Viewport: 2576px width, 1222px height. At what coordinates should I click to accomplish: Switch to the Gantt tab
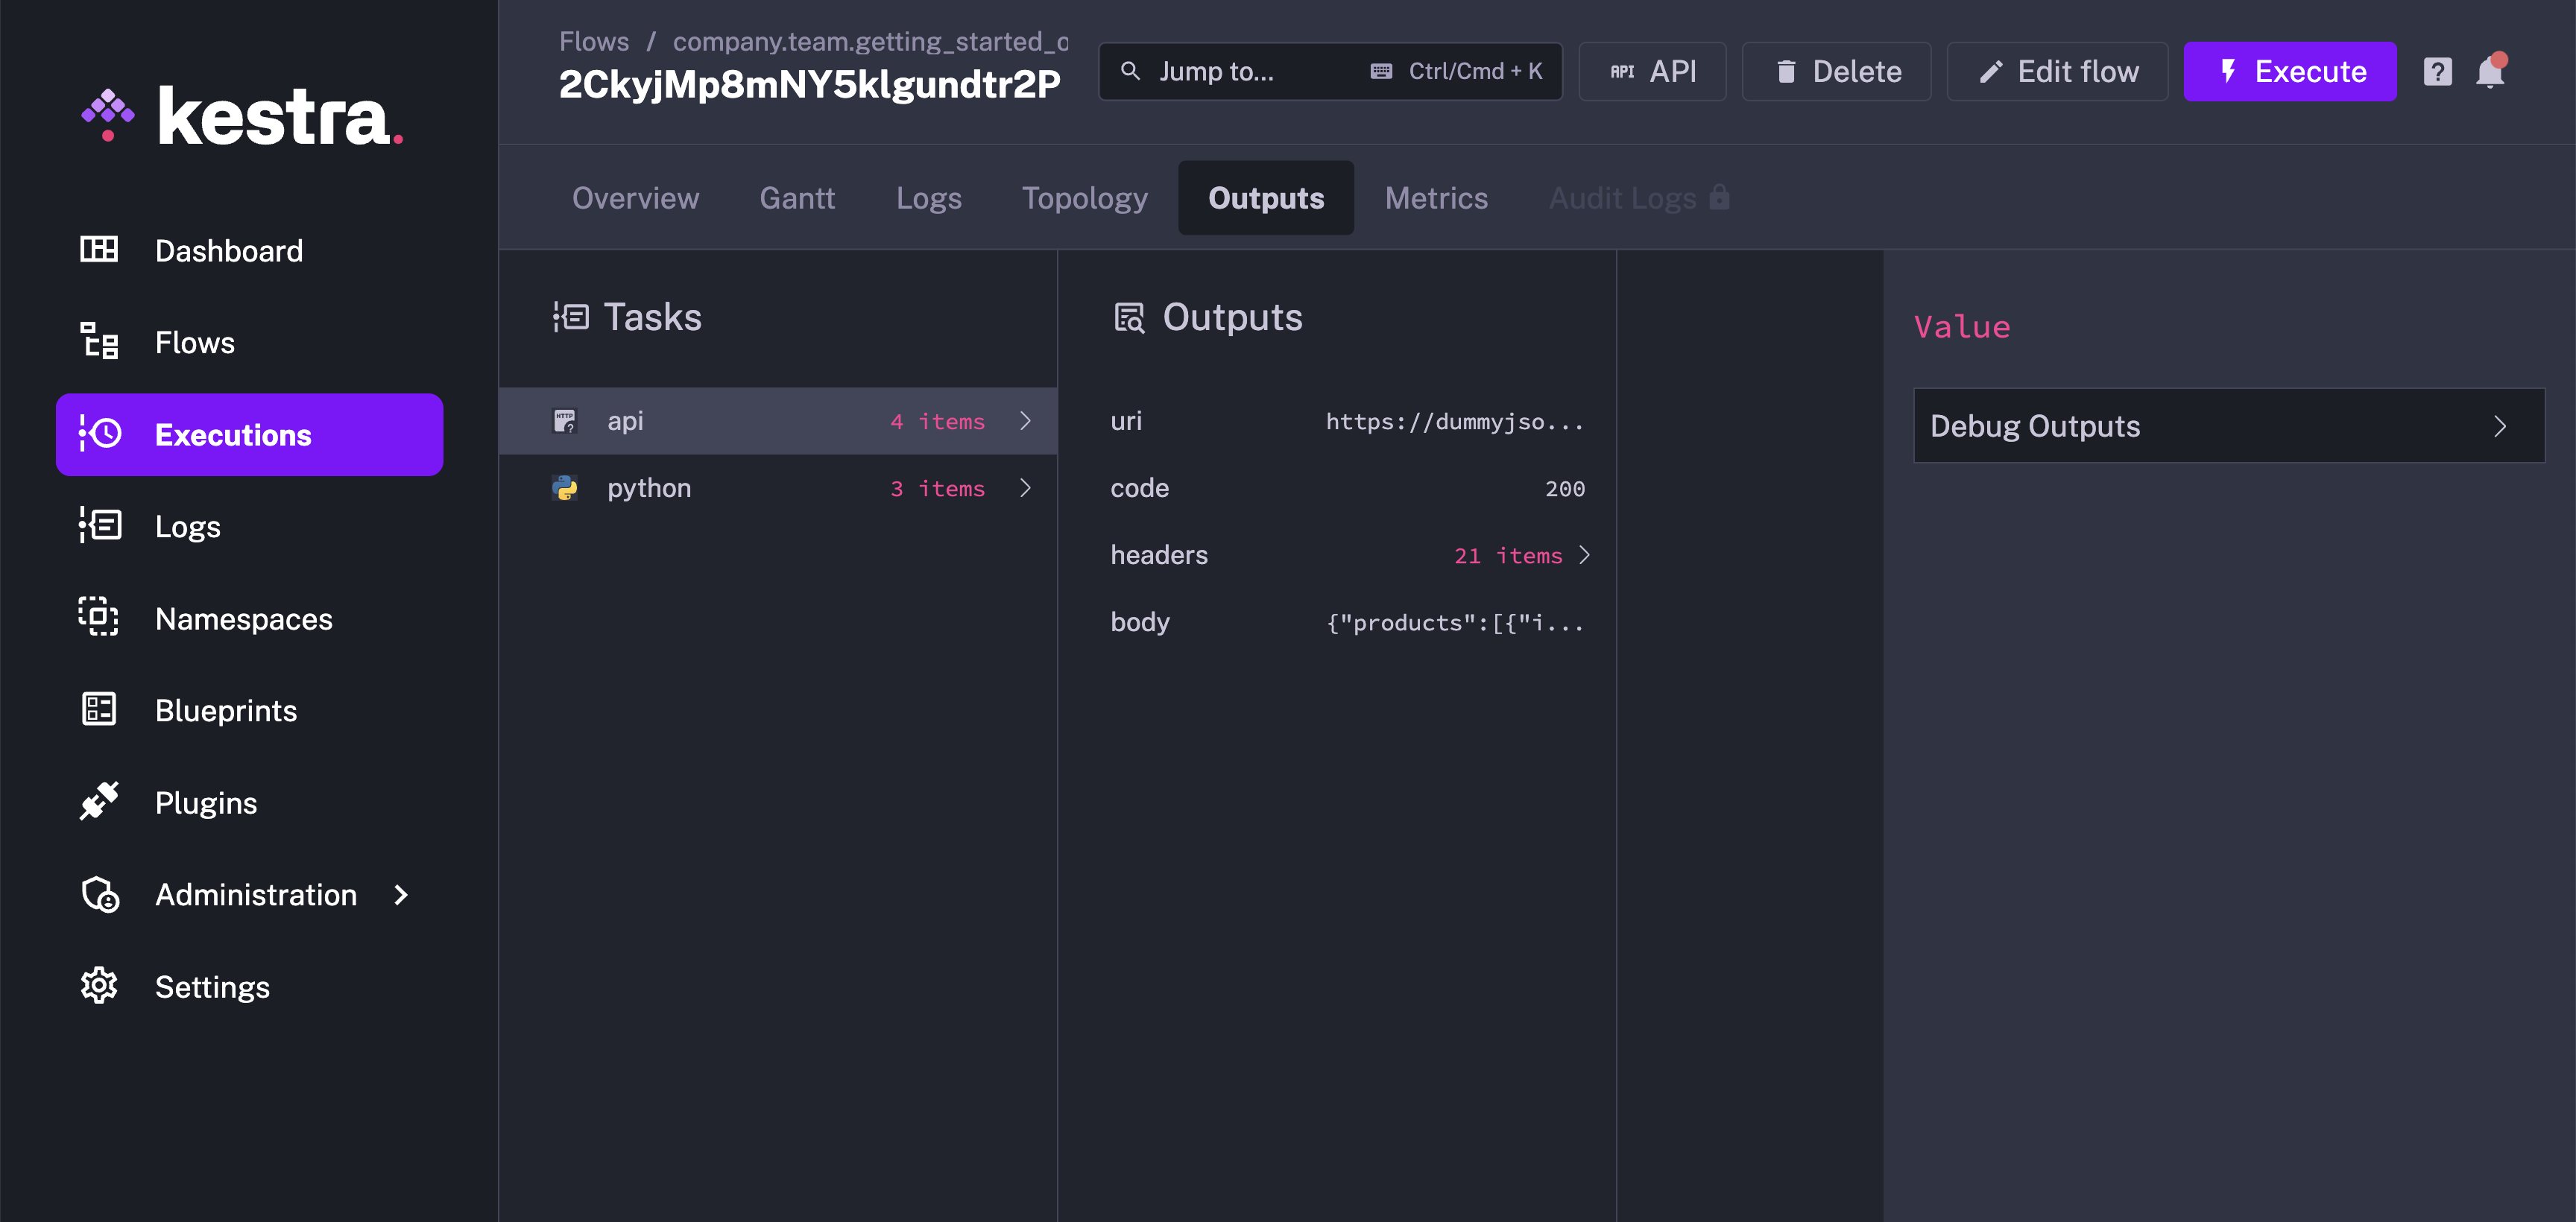797,197
